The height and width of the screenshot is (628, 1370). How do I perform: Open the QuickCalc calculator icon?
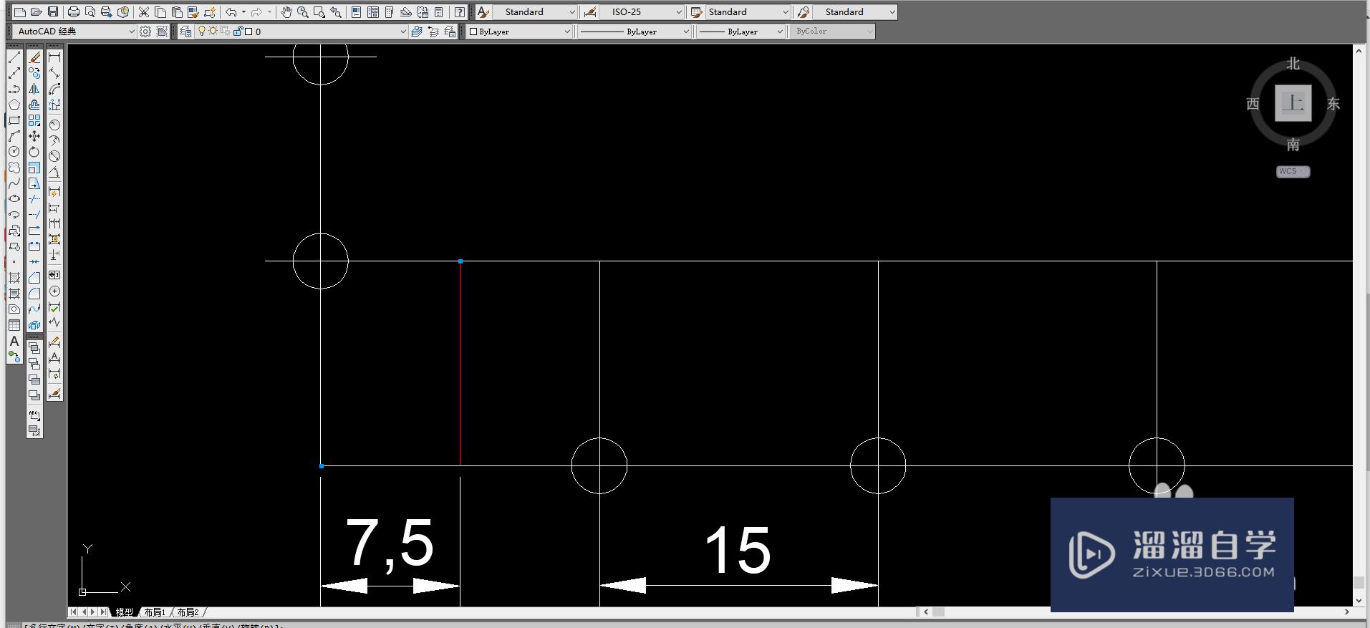[439, 12]
